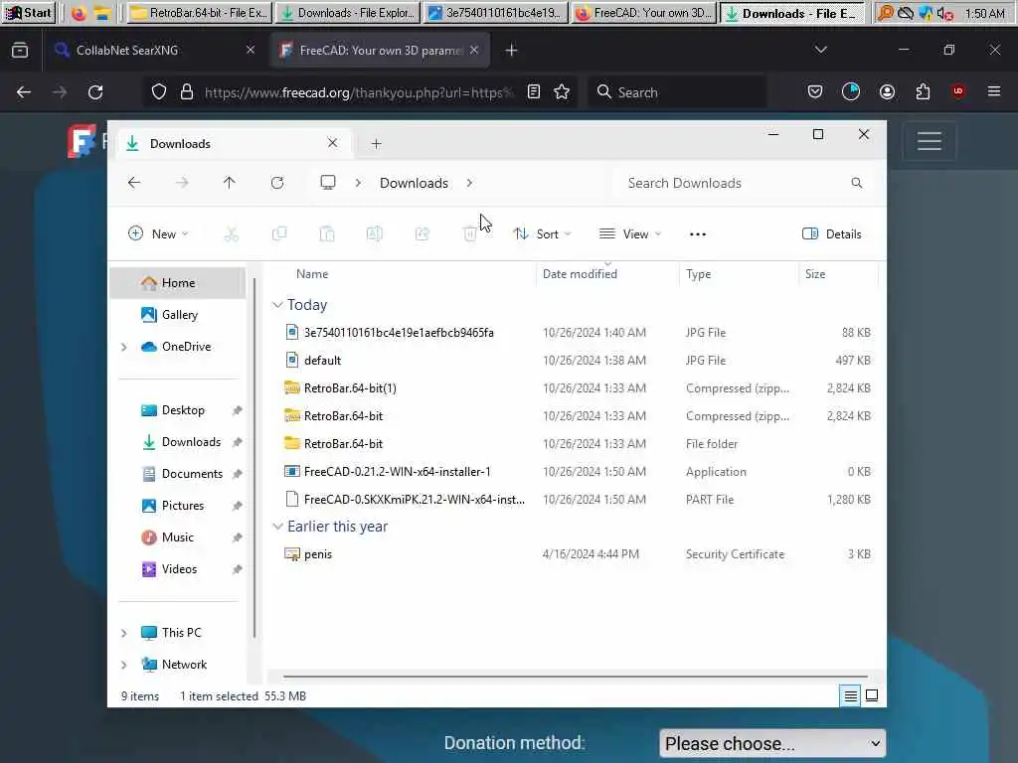Screen dimensions: 1018x763
Task: Click the Start button
Action: coord(29,13)
